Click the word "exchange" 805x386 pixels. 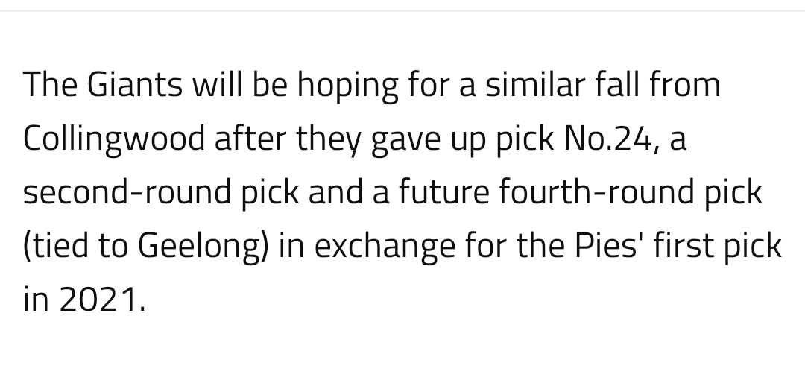[x=385, y=247]
